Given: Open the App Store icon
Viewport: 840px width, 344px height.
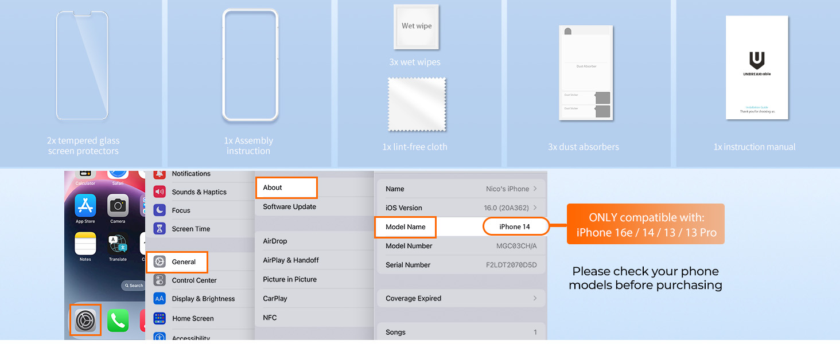Looking at the screenshot, I should [x=85, y=205].
